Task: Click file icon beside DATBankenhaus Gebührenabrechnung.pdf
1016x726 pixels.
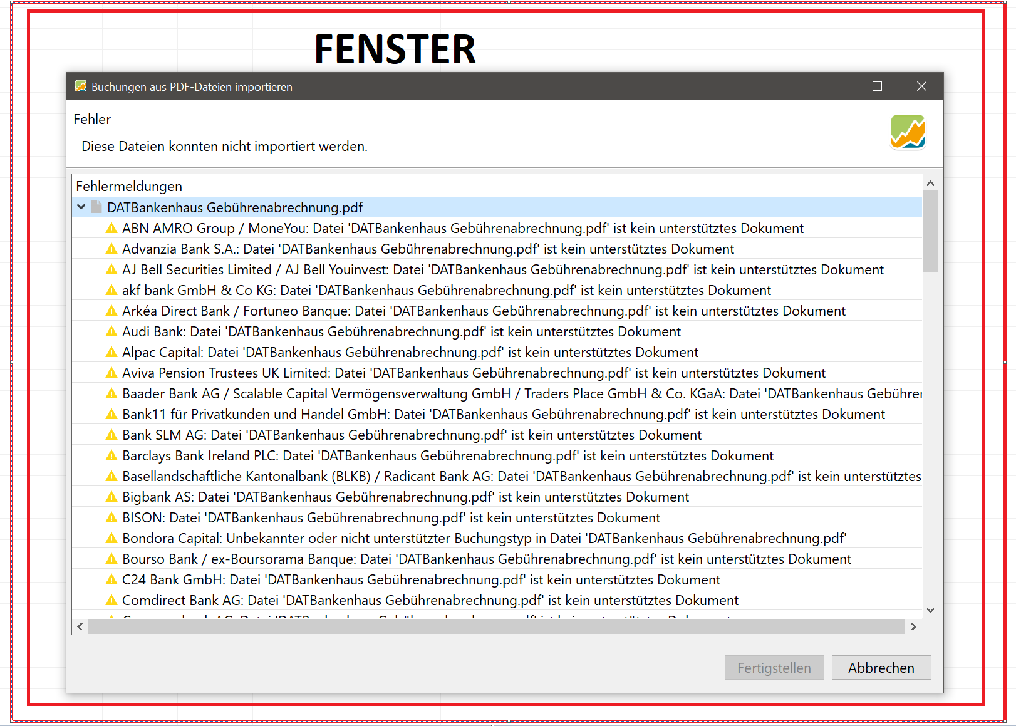Action: [96, 207]
